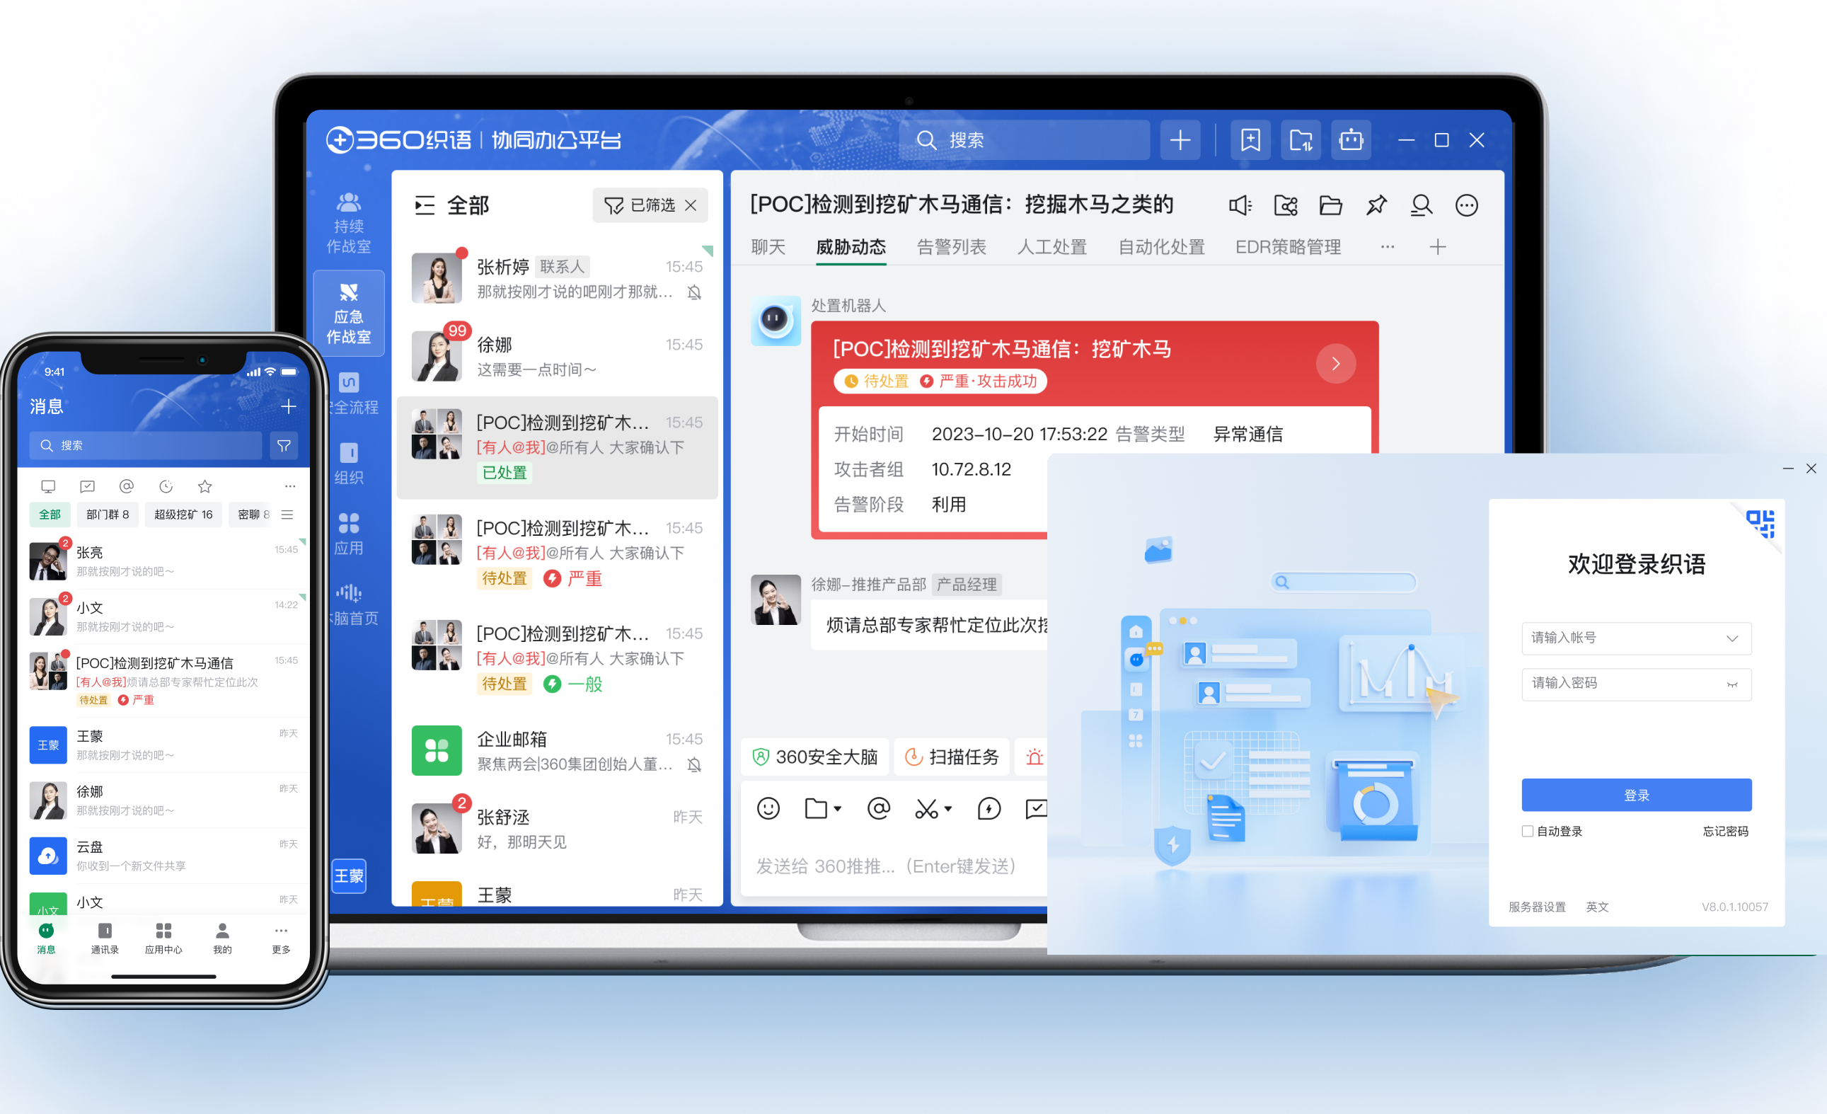Tap the @ icon in phone filter row
This screenshot has height=1114, width=1827.
tap(126, 486)
